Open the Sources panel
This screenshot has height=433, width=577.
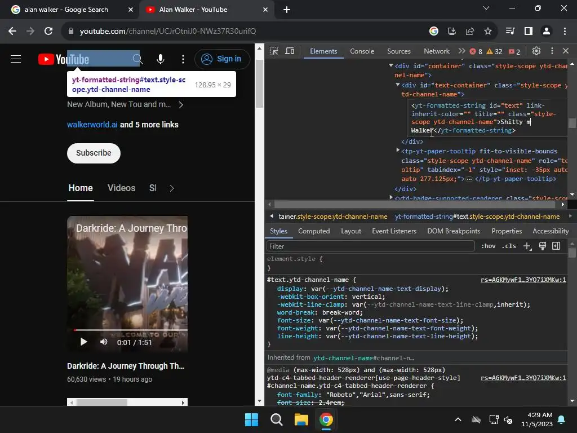(x=398, y=51)
